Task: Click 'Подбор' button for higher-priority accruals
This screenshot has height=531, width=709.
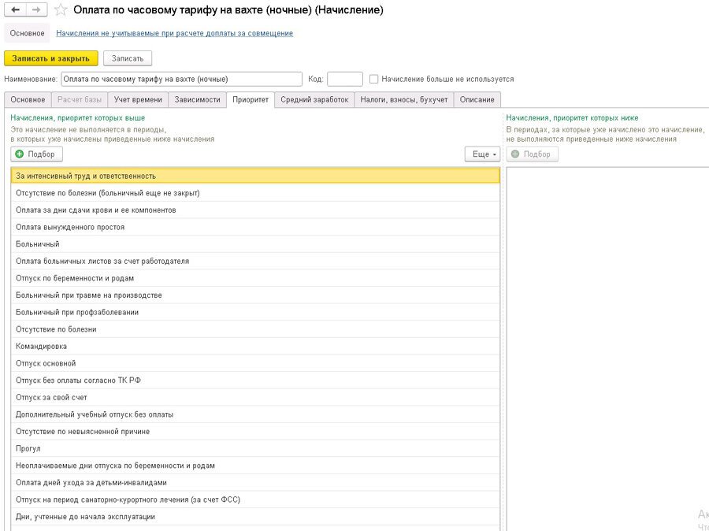Action: pyautogui.click(x=36, y=154)
